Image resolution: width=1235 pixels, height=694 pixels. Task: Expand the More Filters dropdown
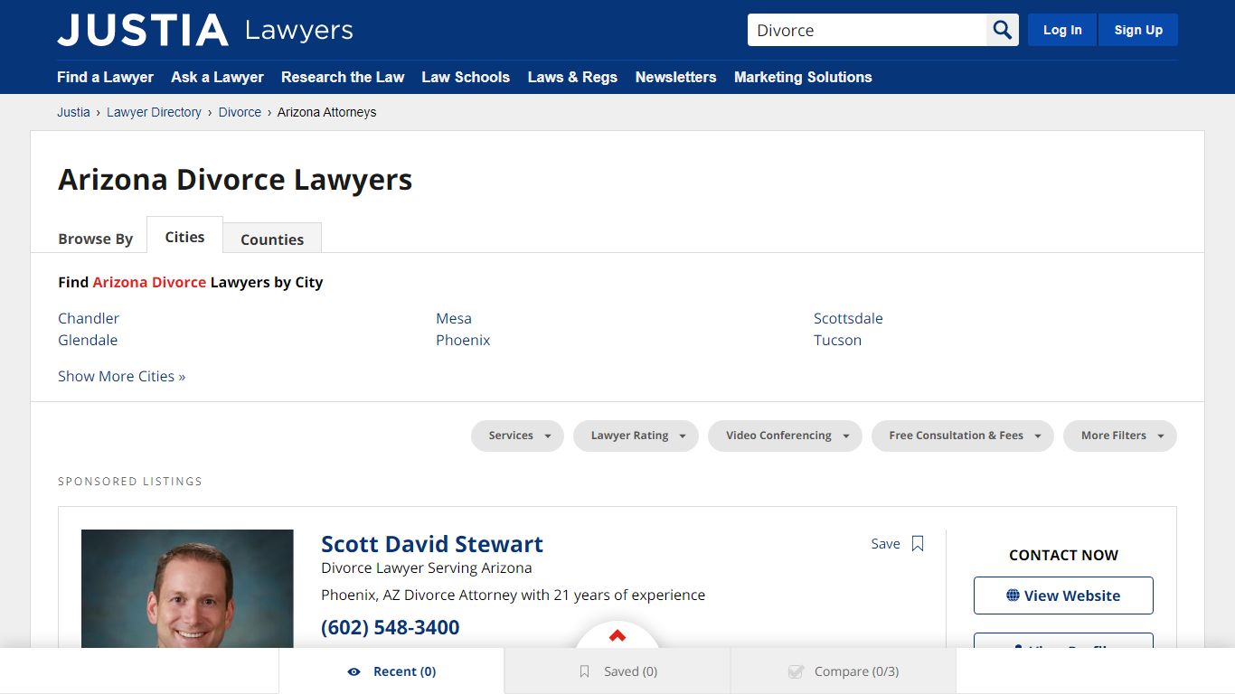tap(1120, 436)
